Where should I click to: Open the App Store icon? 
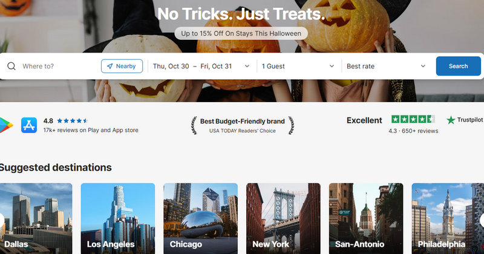tap(29, 125)
